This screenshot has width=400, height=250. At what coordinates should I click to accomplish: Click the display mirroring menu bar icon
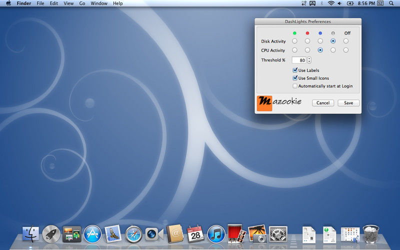click(x=312, y=3)
